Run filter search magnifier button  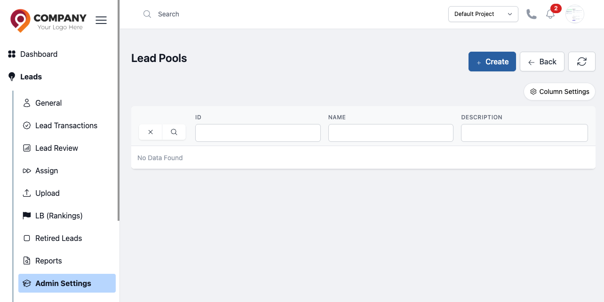click(174, 132)
